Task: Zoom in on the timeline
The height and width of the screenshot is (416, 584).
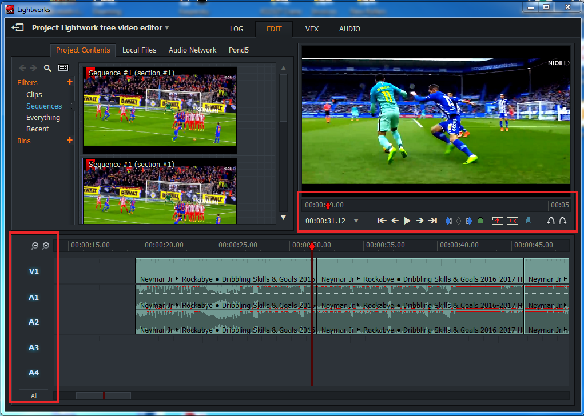Action: pyautogui.click(x=35, y=246)
